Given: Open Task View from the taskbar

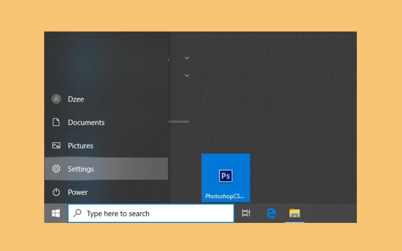Looking at the screenshot, I should tap(246, 213).
